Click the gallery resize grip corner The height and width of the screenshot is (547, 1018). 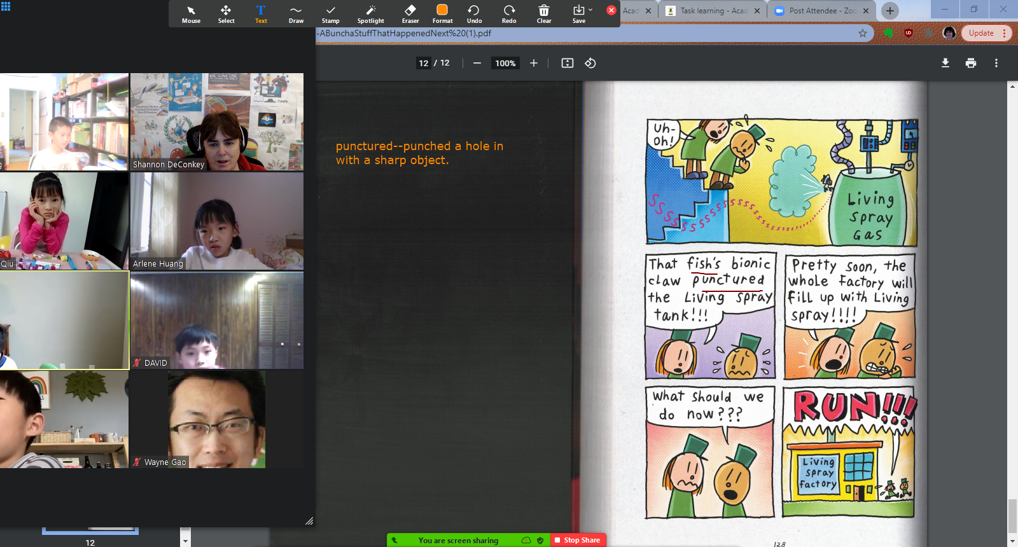[309, 521]
